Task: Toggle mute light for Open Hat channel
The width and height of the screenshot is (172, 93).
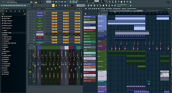Action: [x=28, y=26]
